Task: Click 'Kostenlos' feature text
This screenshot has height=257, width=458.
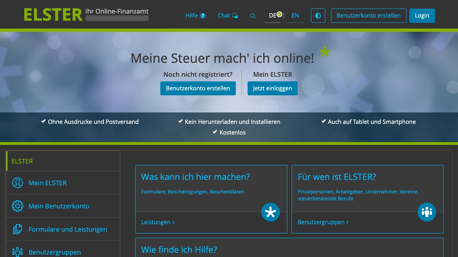Action: tap(233, 132)
